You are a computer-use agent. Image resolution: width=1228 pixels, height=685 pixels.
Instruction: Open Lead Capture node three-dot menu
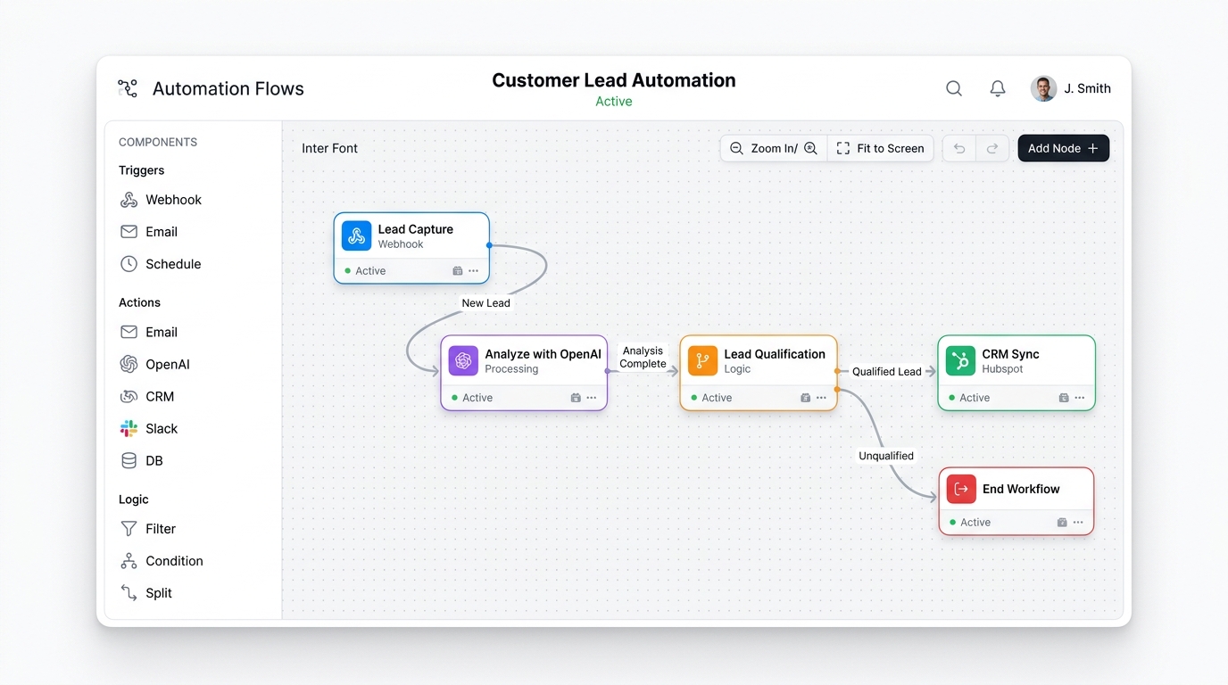(x=473, y=271)
